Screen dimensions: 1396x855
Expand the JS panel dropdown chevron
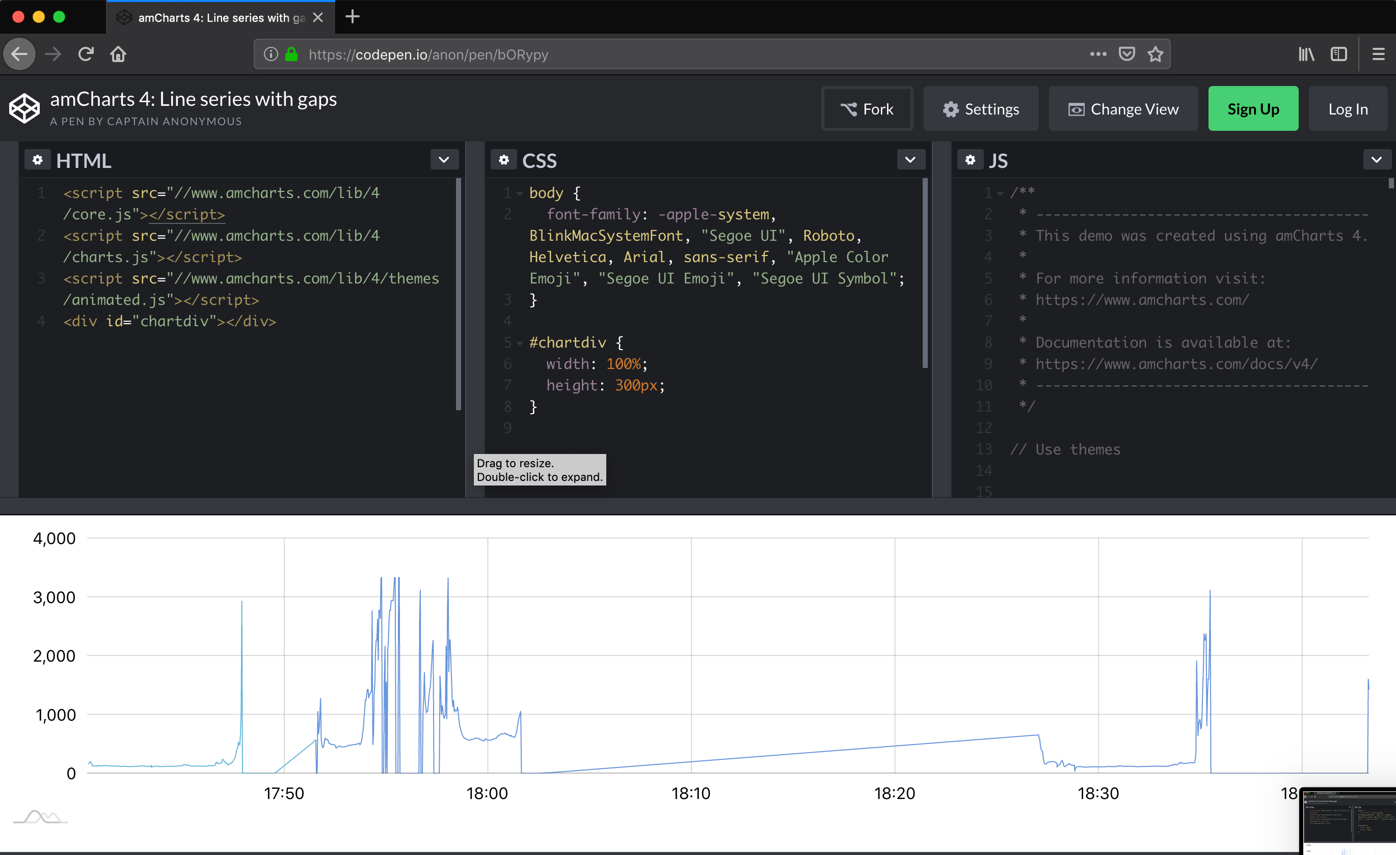pyautogui.click(x=1377, y=160)
